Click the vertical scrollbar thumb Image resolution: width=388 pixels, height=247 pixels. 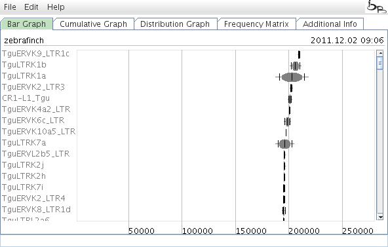point(380,64)
